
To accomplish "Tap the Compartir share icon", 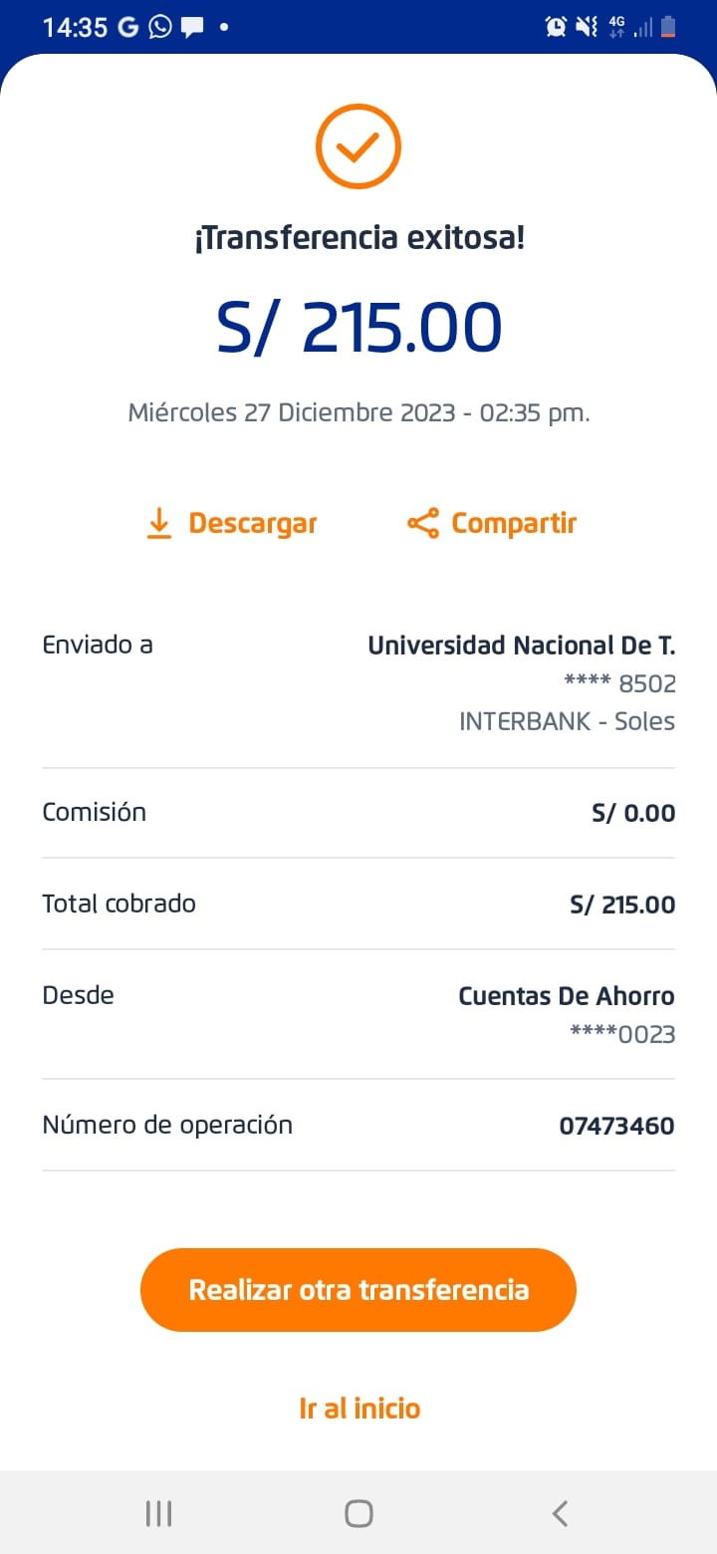I will coord(423,523).
